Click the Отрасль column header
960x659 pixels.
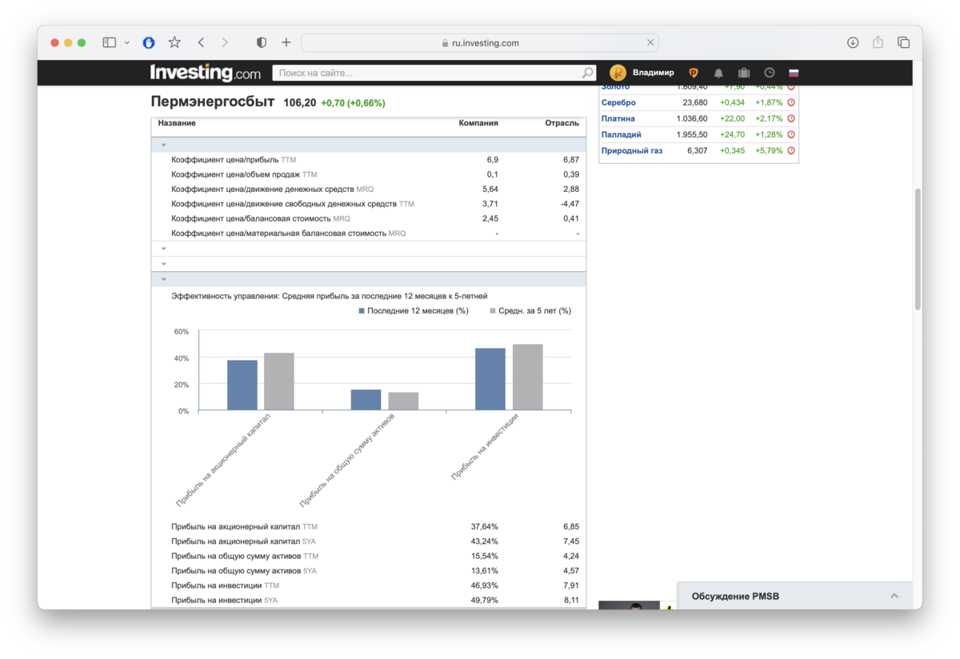562,123
